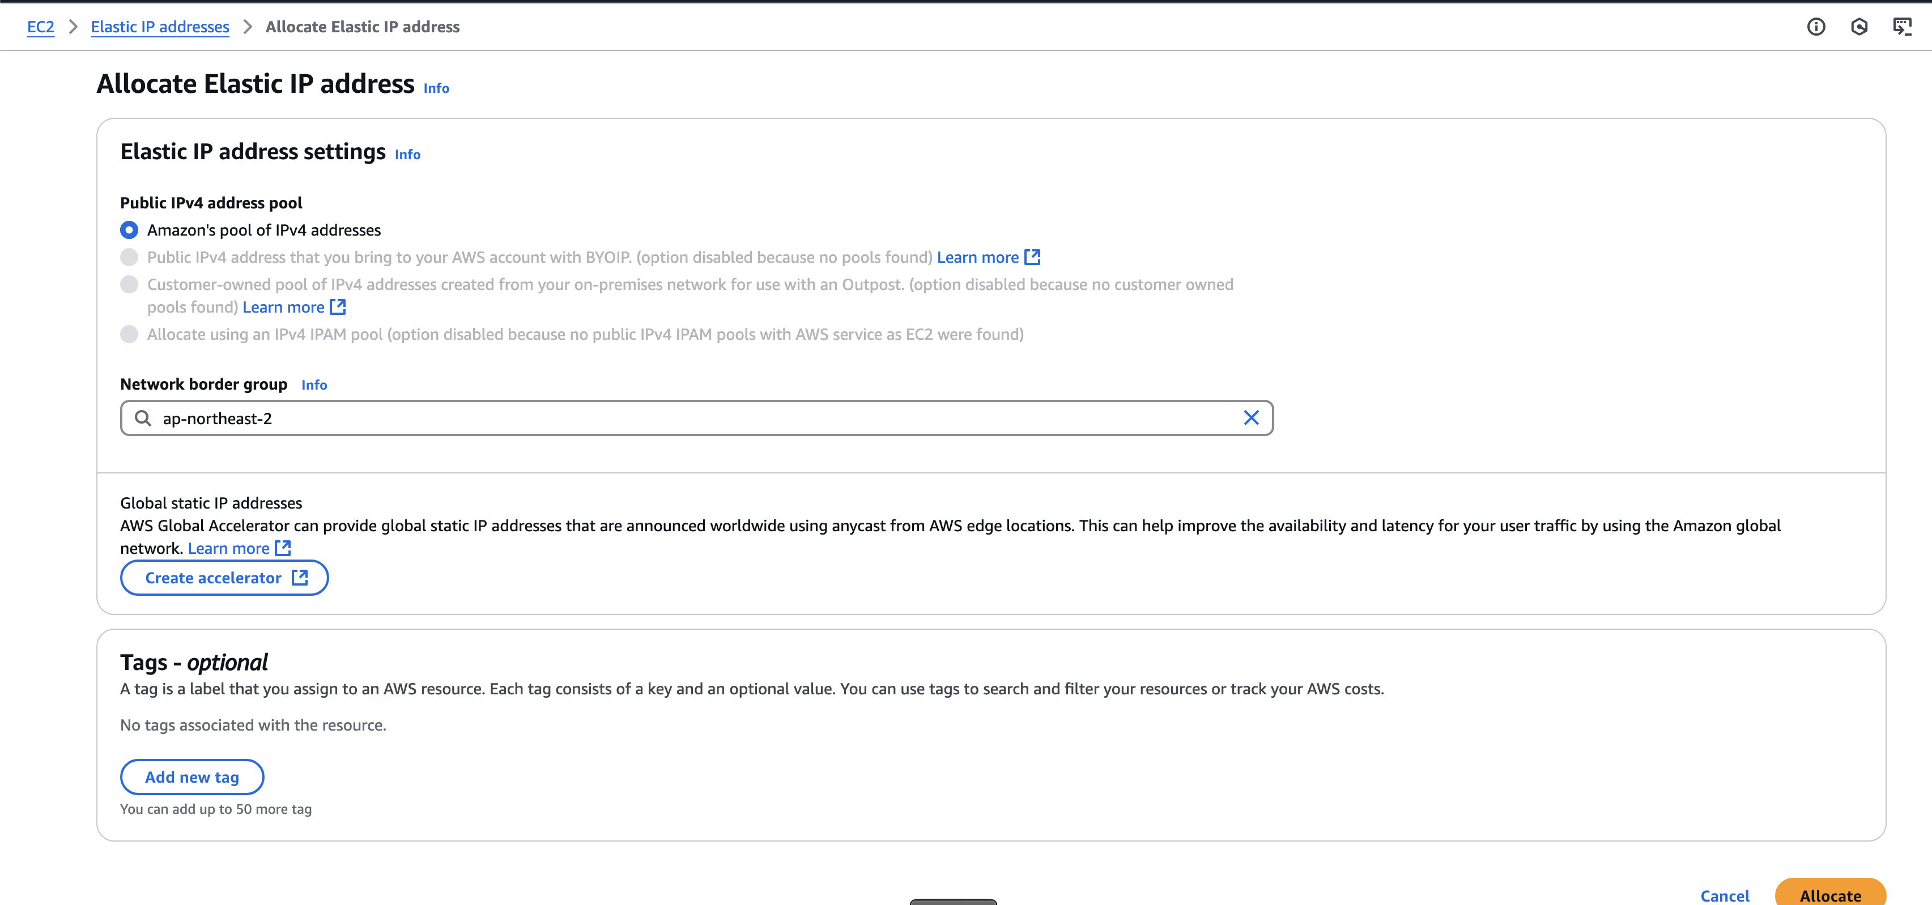Open the info panel icon in top bar
1932x905 pixels.
[x=1816, y=27]
